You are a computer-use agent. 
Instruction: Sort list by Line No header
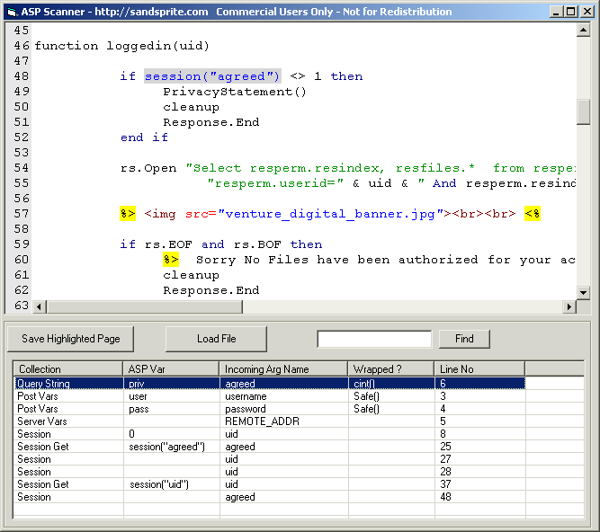[x=479, y=368]
